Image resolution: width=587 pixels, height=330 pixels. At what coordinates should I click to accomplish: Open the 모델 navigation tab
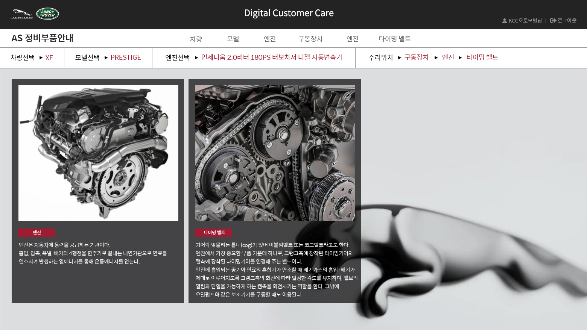click(233, 39)
